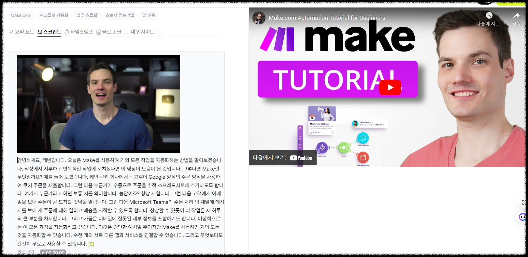Click the yellow-green button at top right
The width and height of the screenshot is (528, 257).
coord(511,3)
